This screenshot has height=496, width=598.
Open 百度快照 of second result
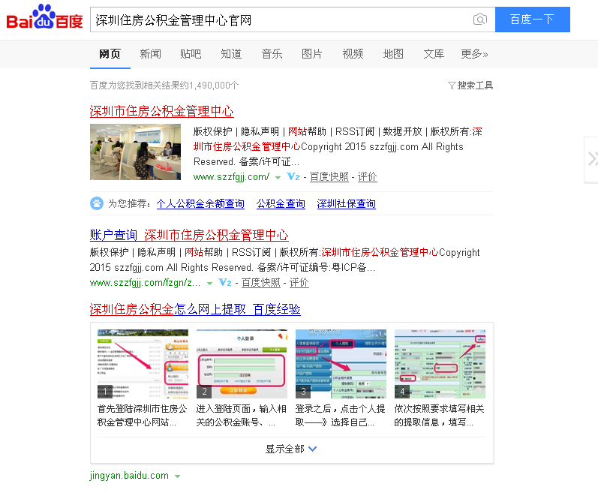tap(261, 283)
